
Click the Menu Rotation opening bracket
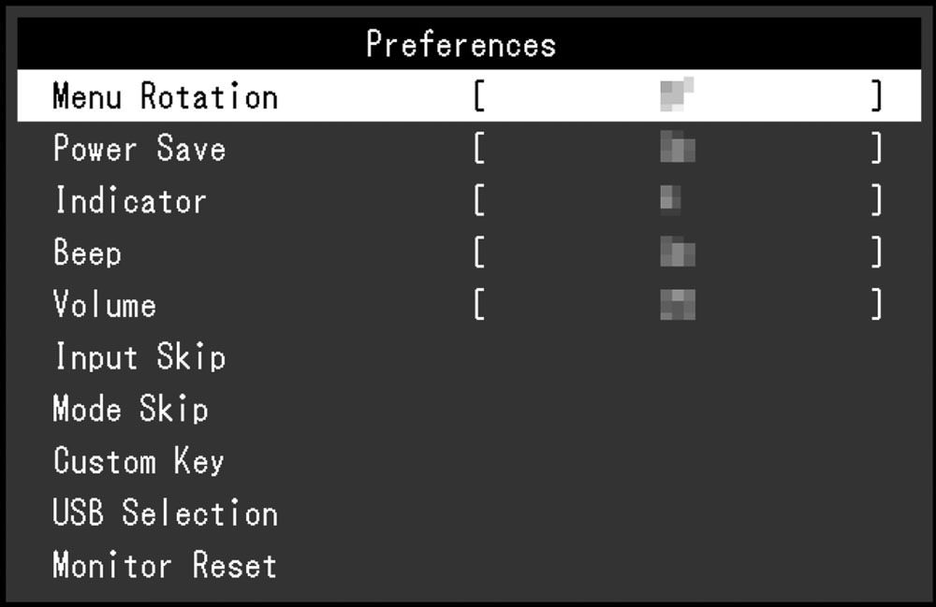pos(478,96)
